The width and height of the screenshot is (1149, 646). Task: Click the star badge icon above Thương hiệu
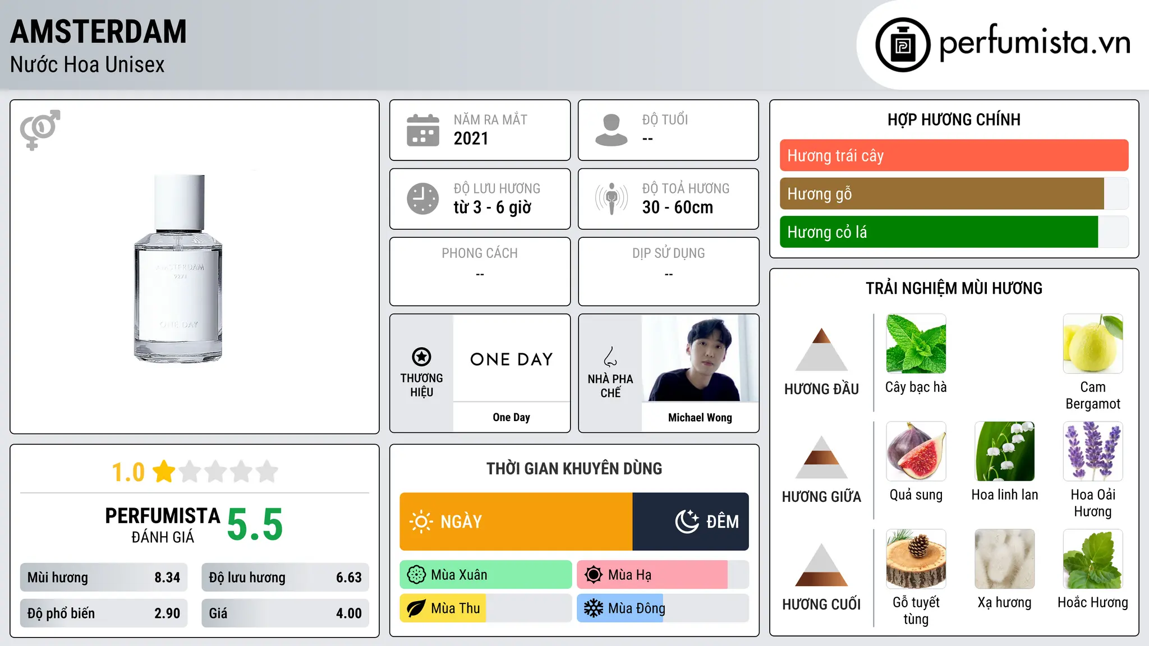click(421, 357)
